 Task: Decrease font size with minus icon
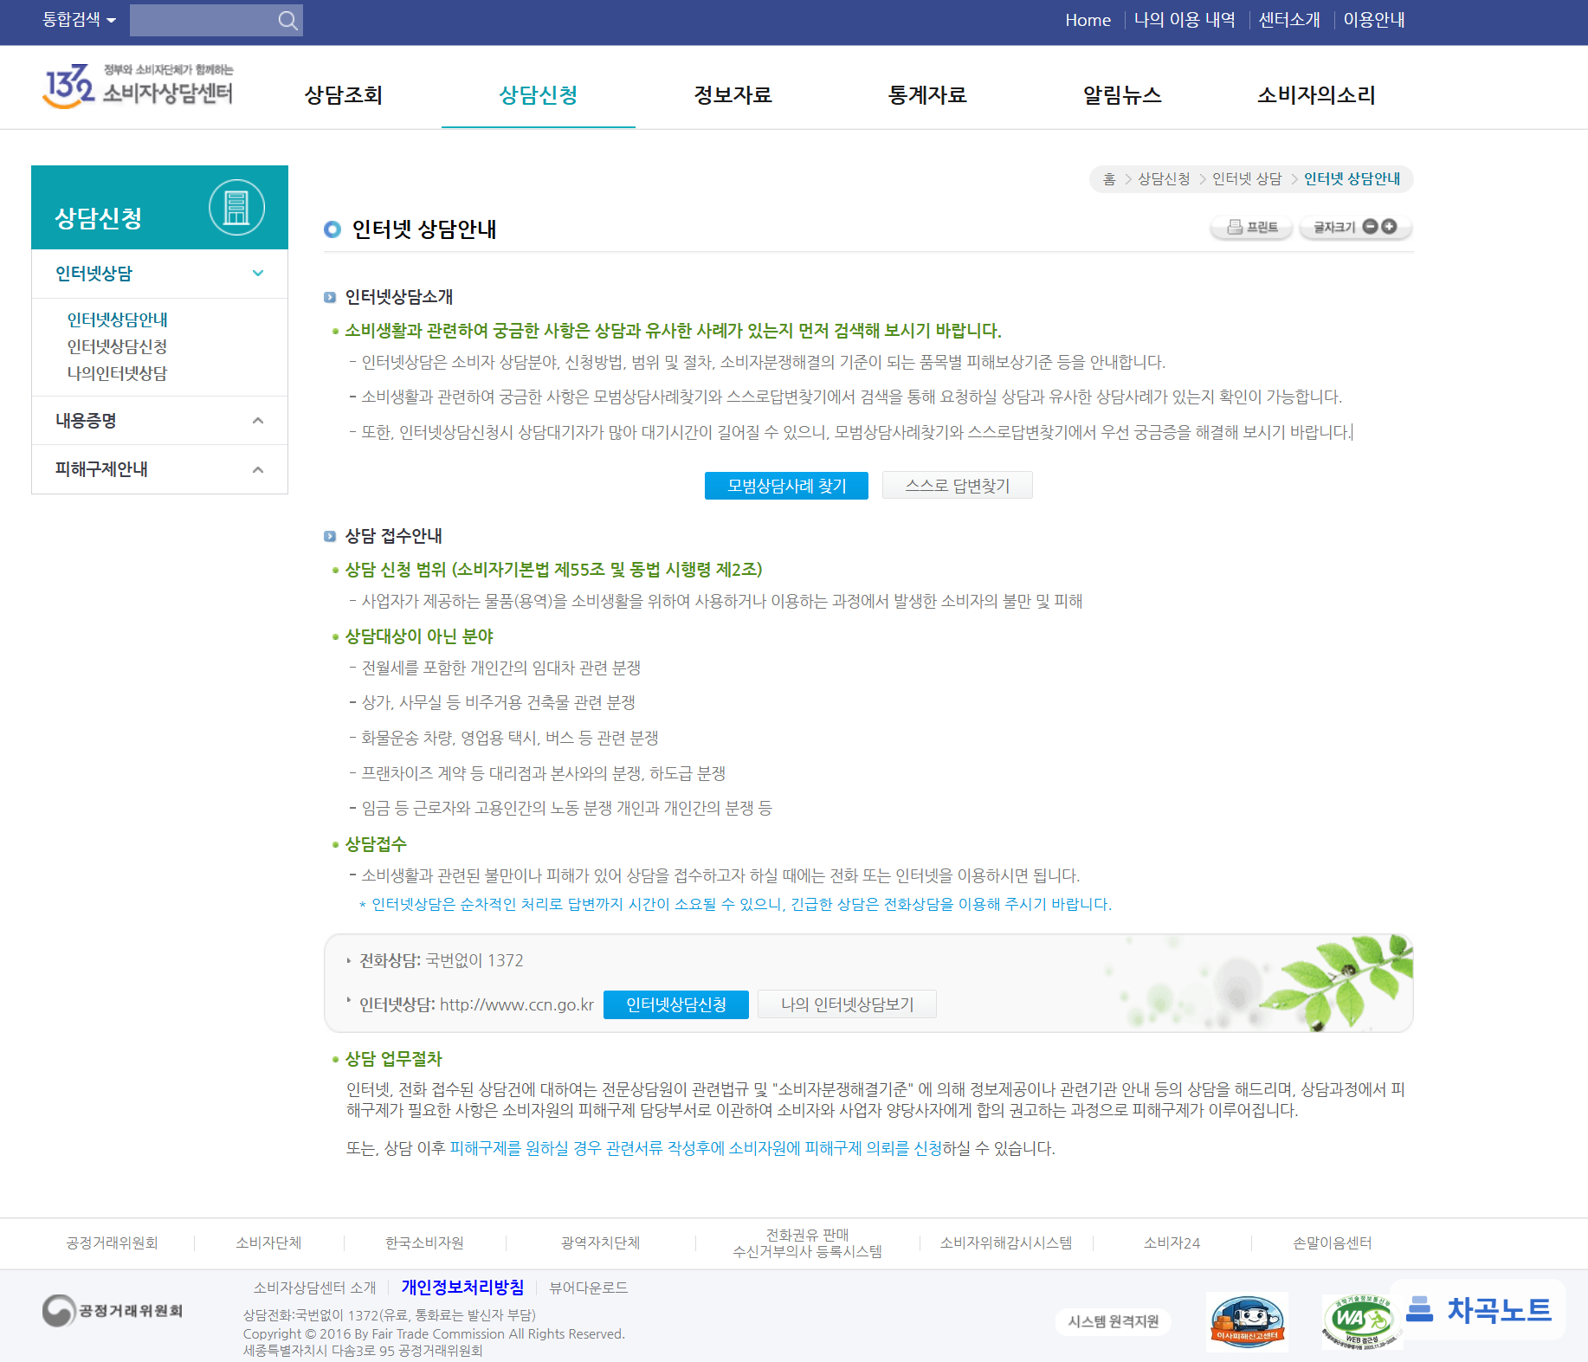click(x=1370, y=226)
